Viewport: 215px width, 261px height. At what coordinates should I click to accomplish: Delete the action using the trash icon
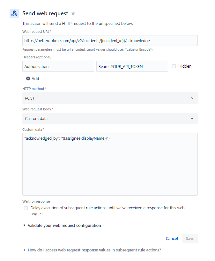[73, 13]
